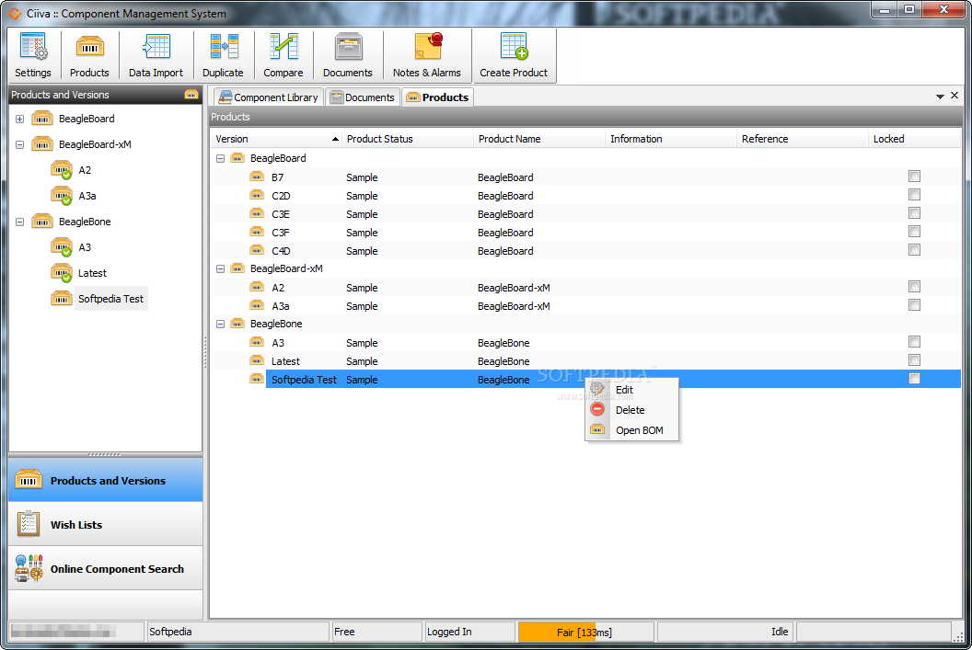Toggle Locked checkbox for BeagleBone A3
Viewport: 972px width, 650px height.
914,342
